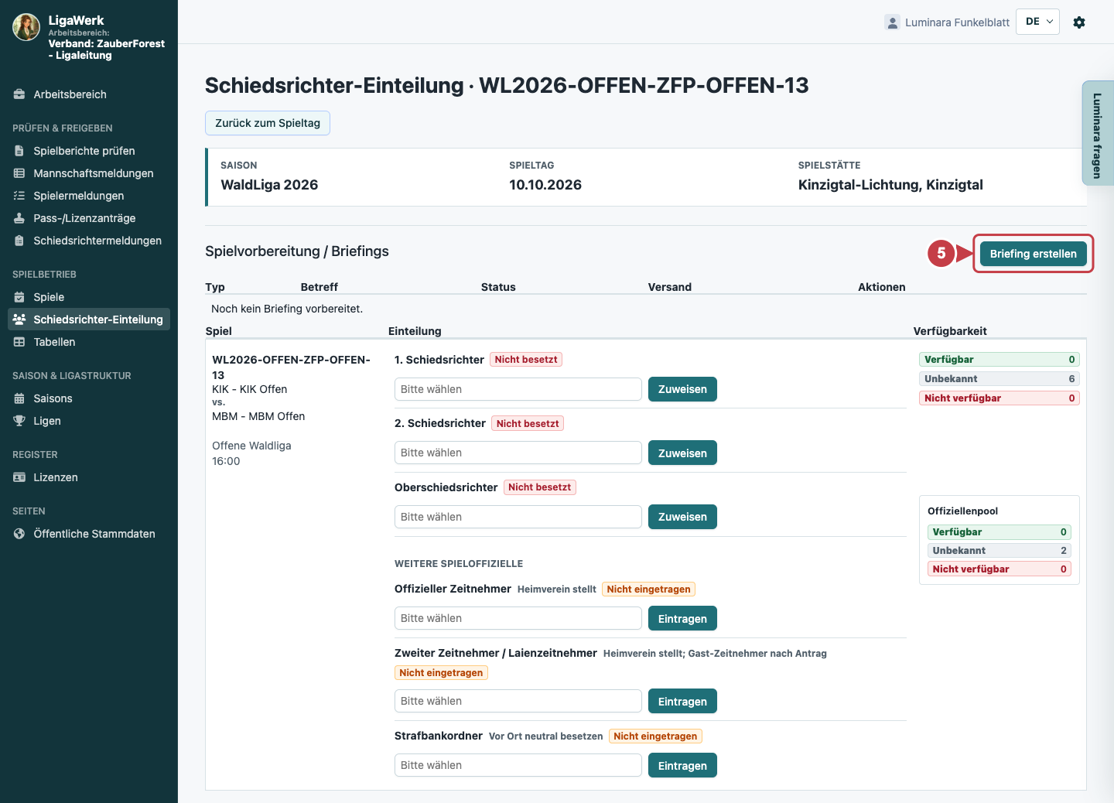Click the Offiziellenpool Unbekannt 2 bar
The width and height of the screenshot is (1114, 803).
[1000, 551]
